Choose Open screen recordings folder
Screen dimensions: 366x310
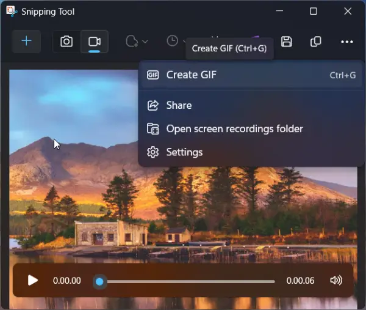251,128
